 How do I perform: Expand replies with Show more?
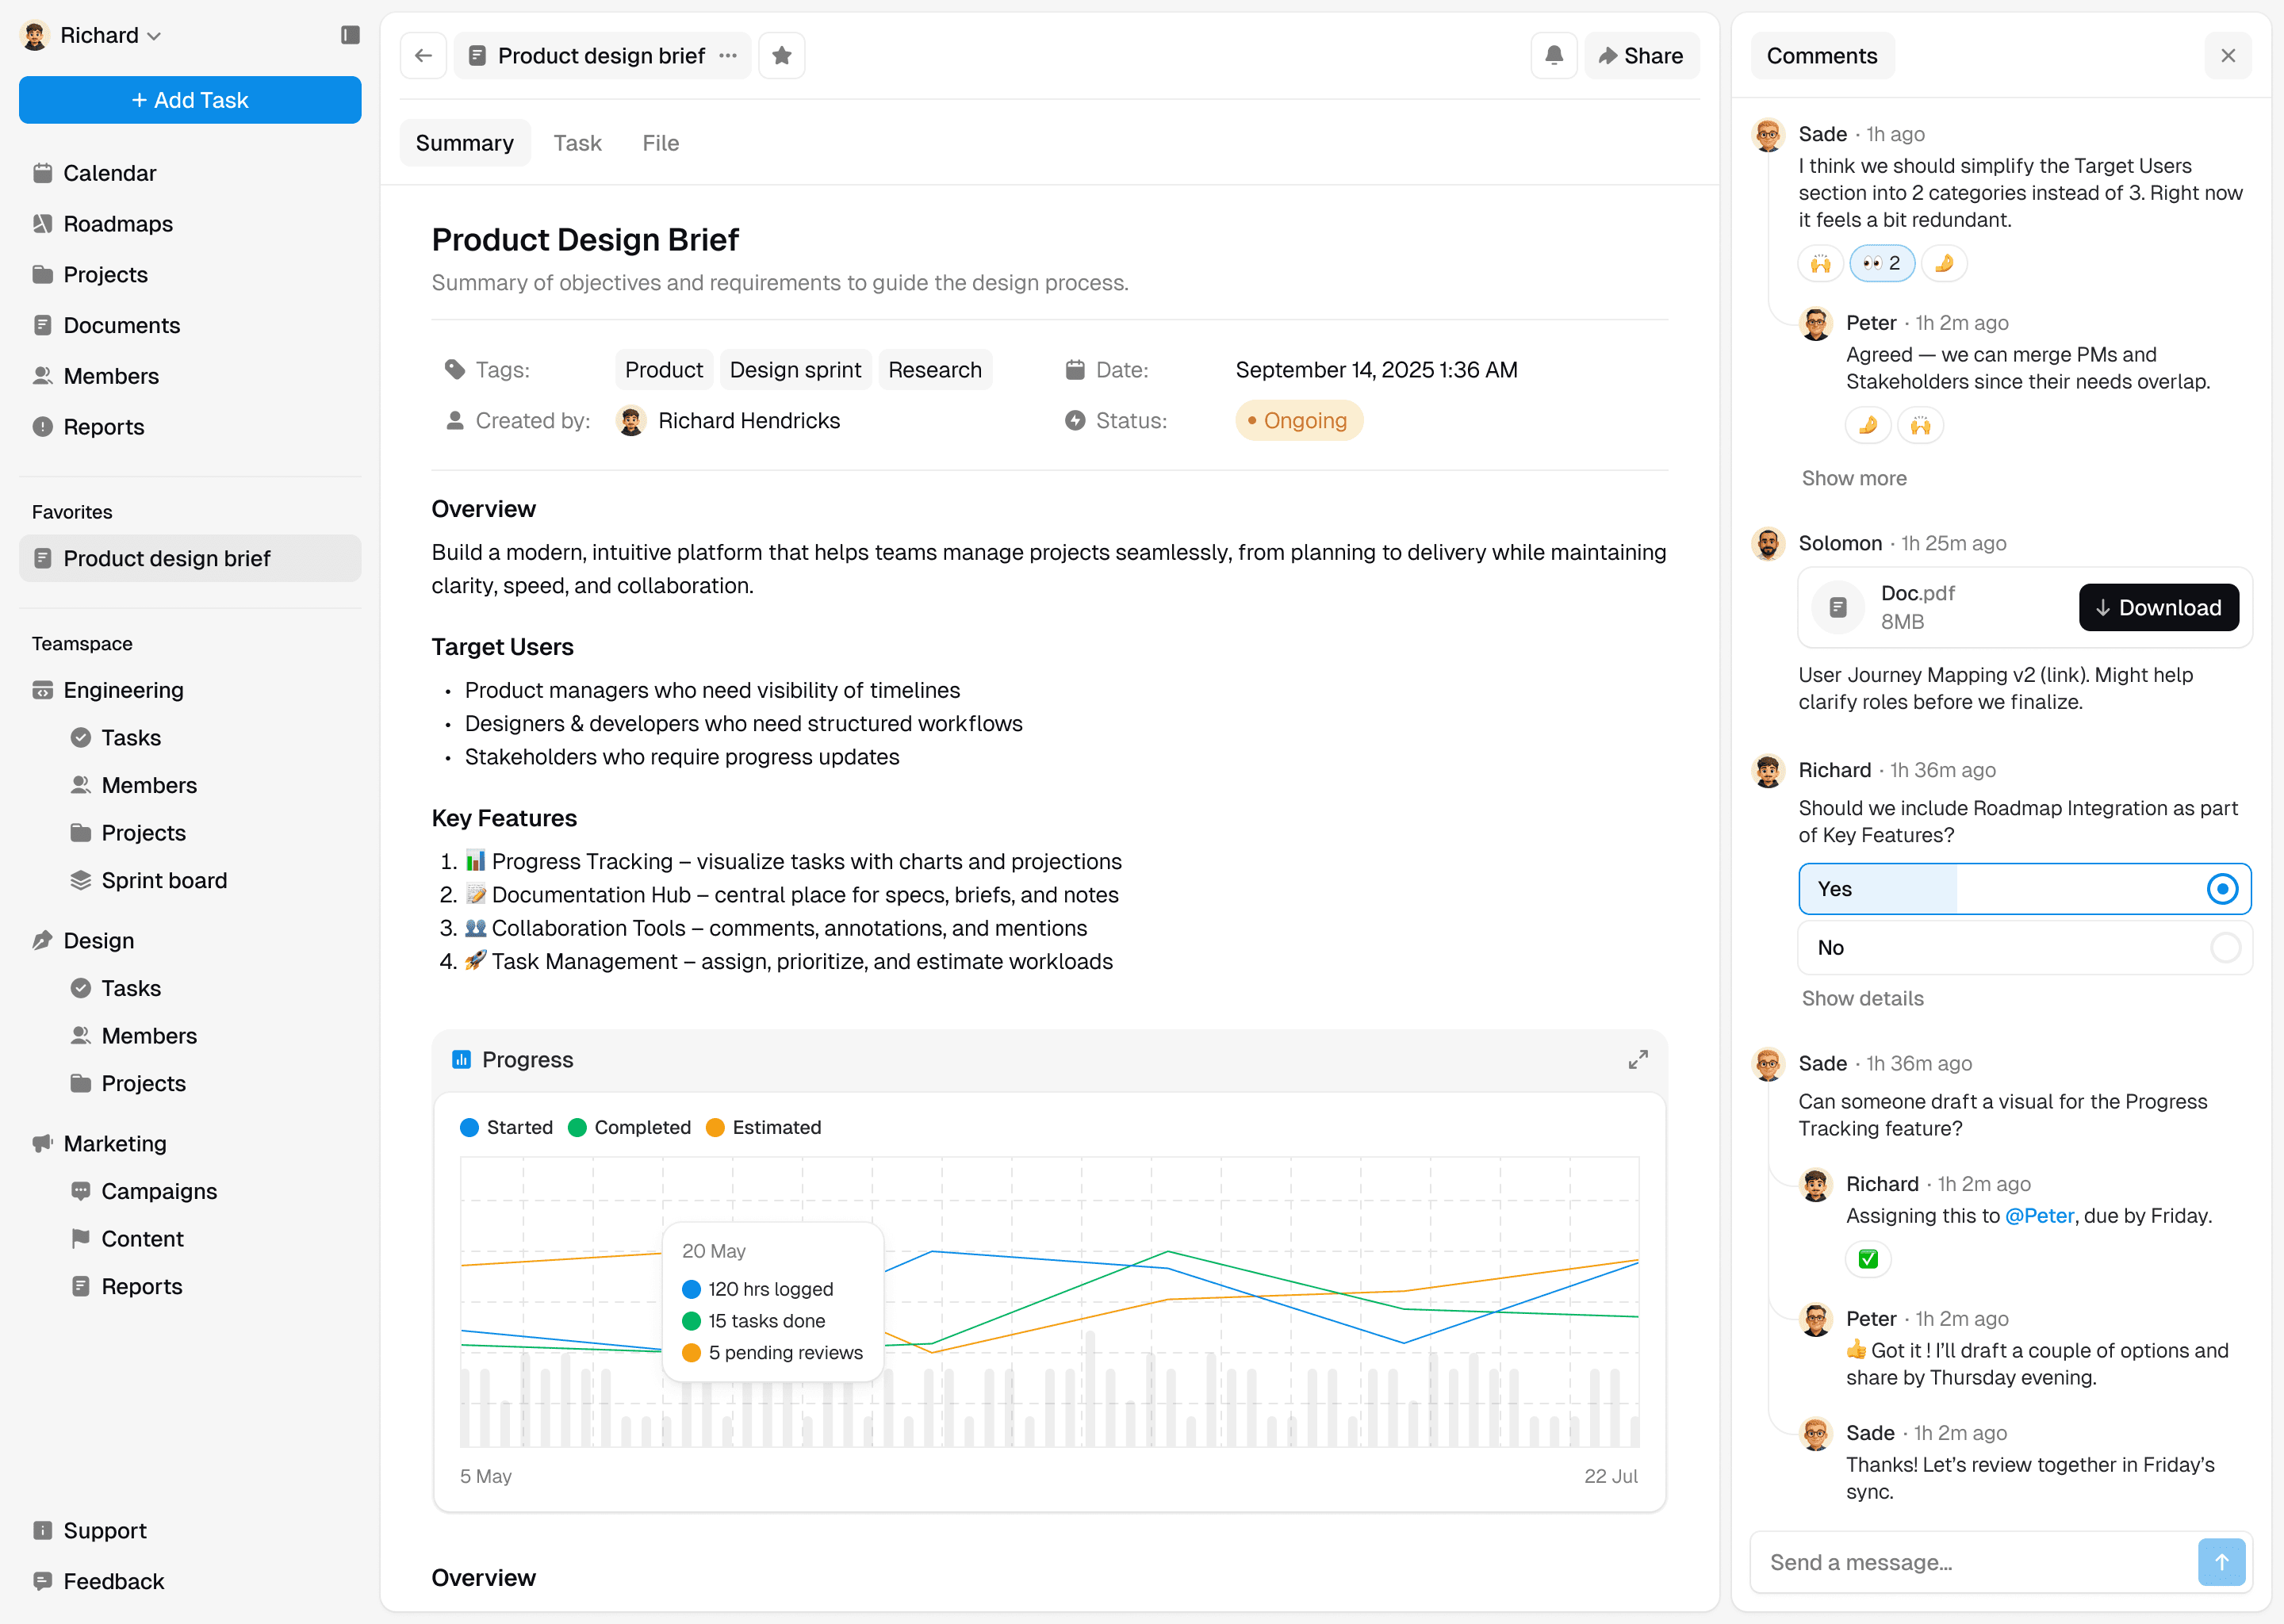click(x=1853, y=478)
